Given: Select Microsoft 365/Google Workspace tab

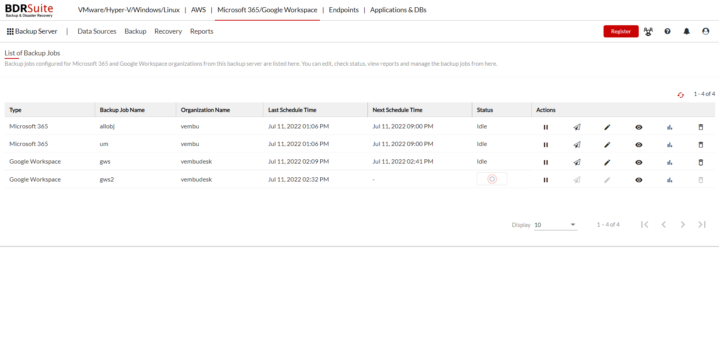Looking at the screenshot, I should 267,10.
